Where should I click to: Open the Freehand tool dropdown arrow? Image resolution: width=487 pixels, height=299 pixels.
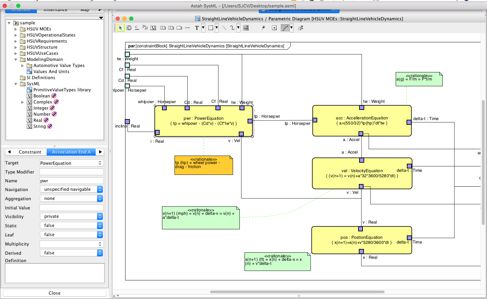click(238, 28)
